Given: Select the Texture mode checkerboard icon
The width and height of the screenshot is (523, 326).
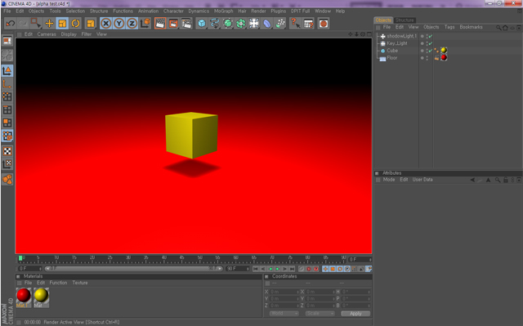Looking at the screenshot, I should [x=7, y=151].
